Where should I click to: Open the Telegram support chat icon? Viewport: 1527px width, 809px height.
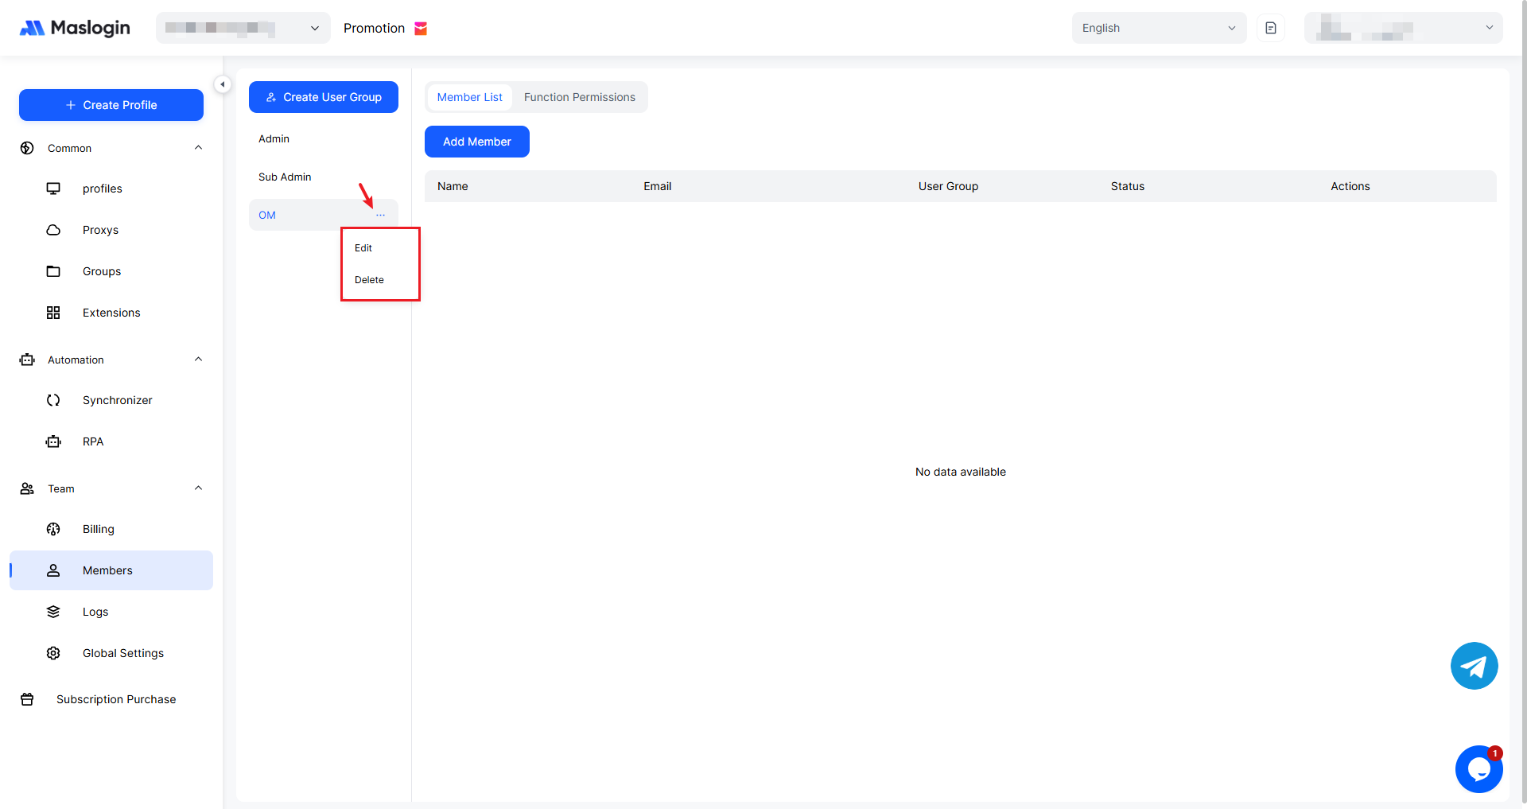point(1474,666)
